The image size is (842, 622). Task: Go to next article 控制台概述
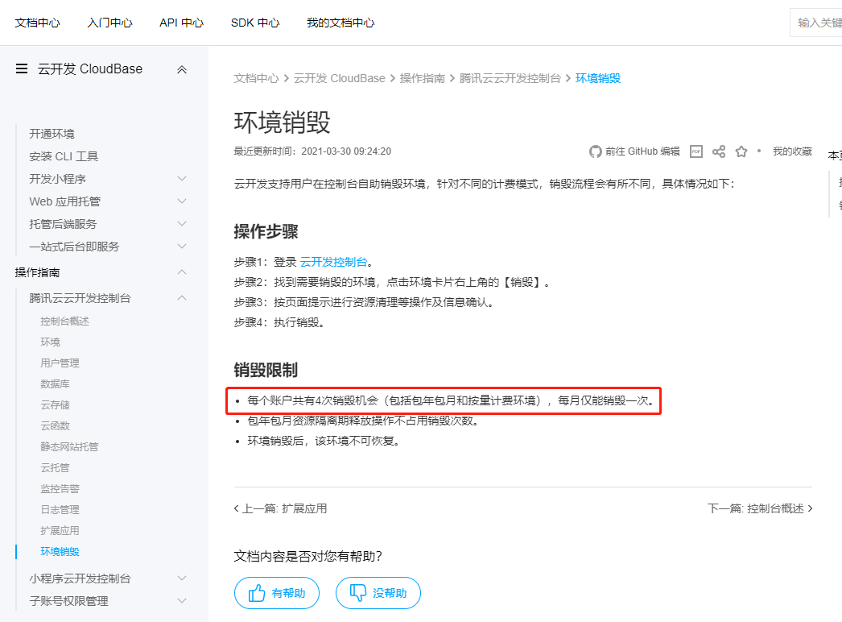coord(760,508)
